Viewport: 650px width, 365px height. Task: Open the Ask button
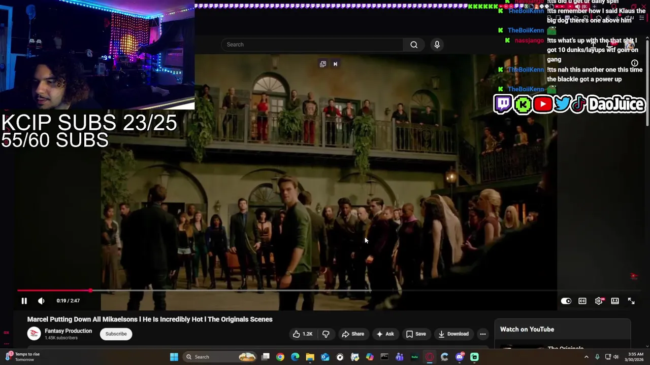385,334
